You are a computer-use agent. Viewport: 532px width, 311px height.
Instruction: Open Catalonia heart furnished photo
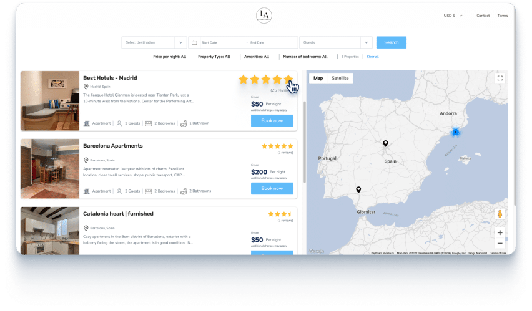pyautogui.click(x=50, y=231)
